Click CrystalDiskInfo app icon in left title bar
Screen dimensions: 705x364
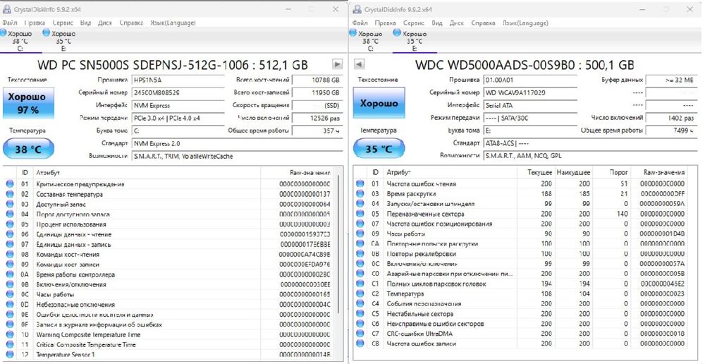coord(6,9)
